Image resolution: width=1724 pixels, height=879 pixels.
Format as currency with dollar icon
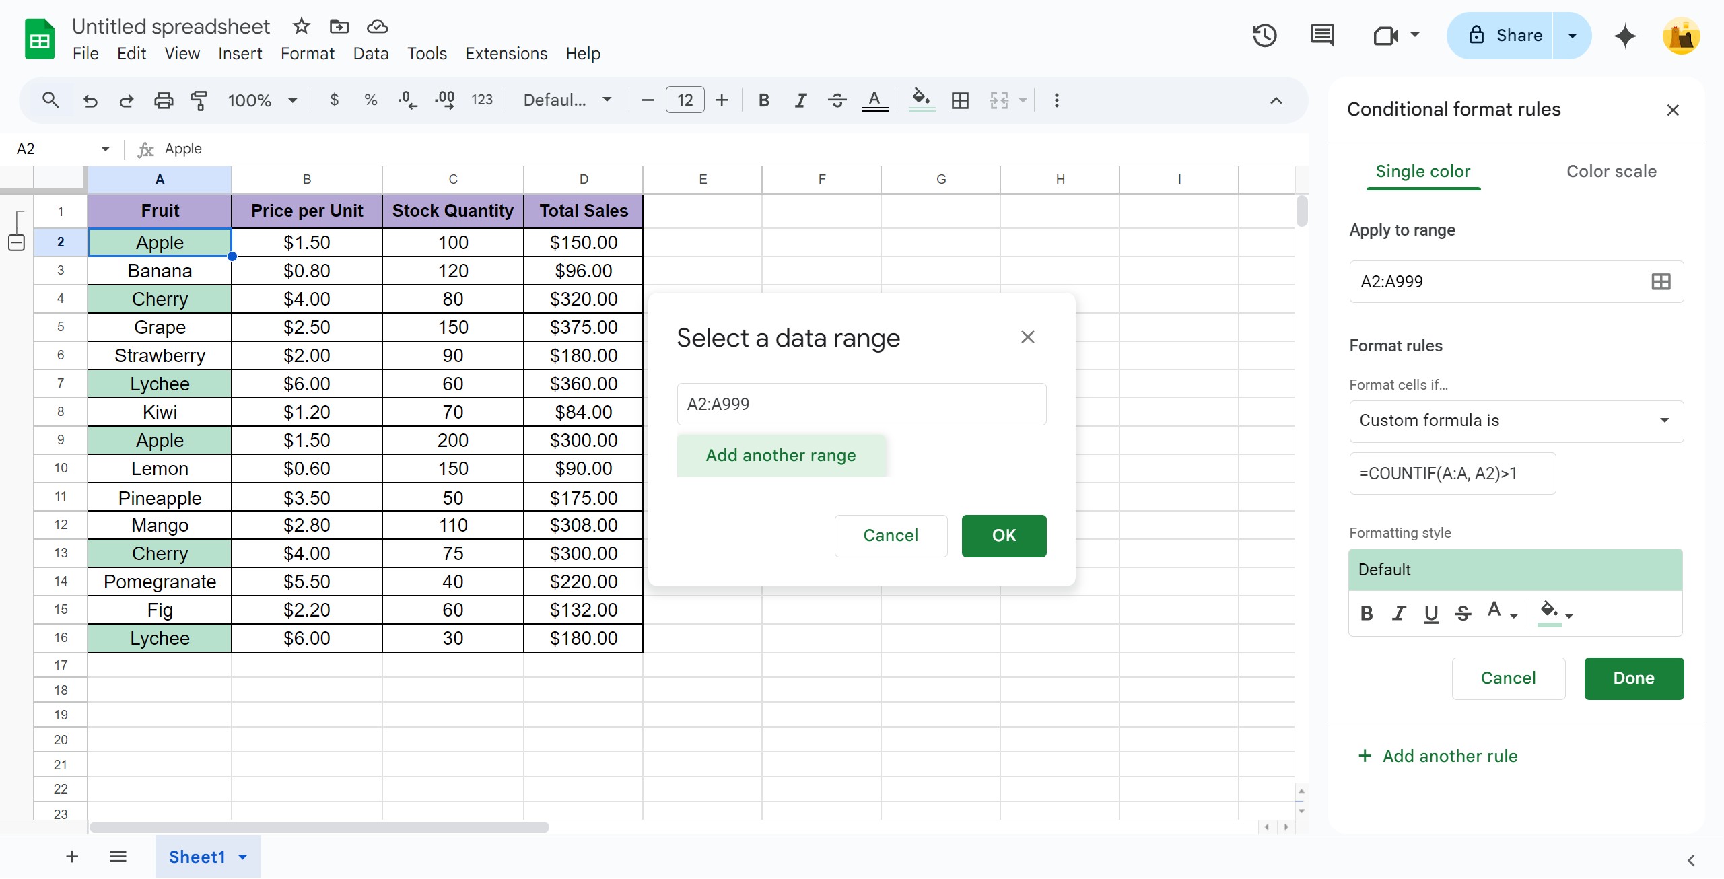point(334,100)
